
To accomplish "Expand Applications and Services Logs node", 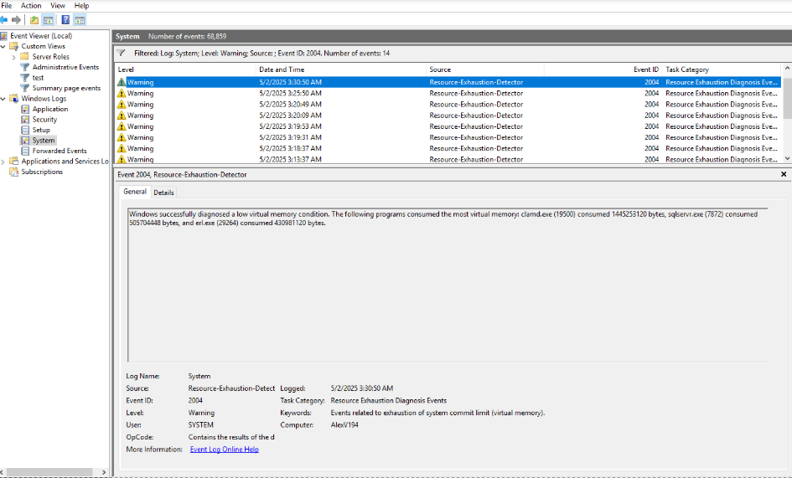I will (3, 162).
